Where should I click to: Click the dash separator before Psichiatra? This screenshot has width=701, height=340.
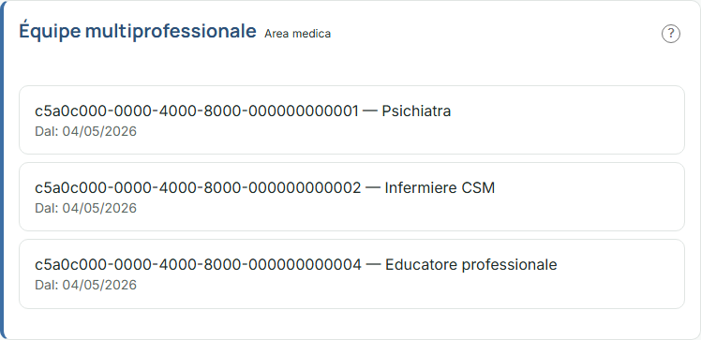[370, 111]
